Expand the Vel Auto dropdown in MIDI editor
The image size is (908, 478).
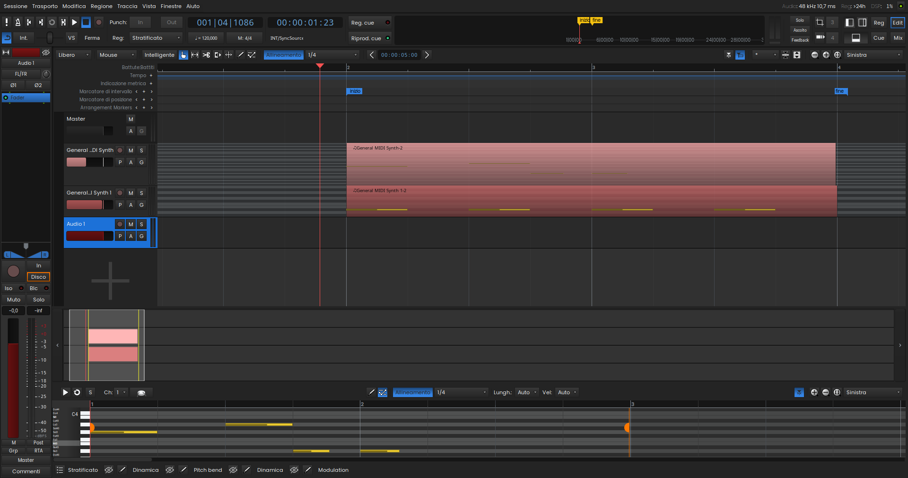pos(567,392)
